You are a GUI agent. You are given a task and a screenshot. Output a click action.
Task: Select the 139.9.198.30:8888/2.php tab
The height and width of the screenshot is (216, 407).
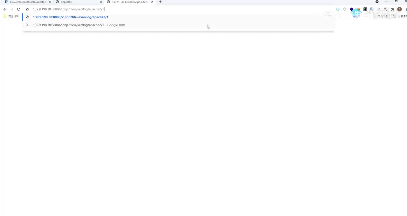[x=130, y=2]
